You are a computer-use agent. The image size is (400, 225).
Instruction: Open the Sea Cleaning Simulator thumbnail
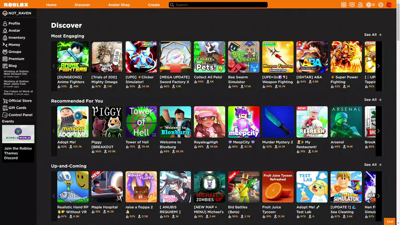coord(346,187)
